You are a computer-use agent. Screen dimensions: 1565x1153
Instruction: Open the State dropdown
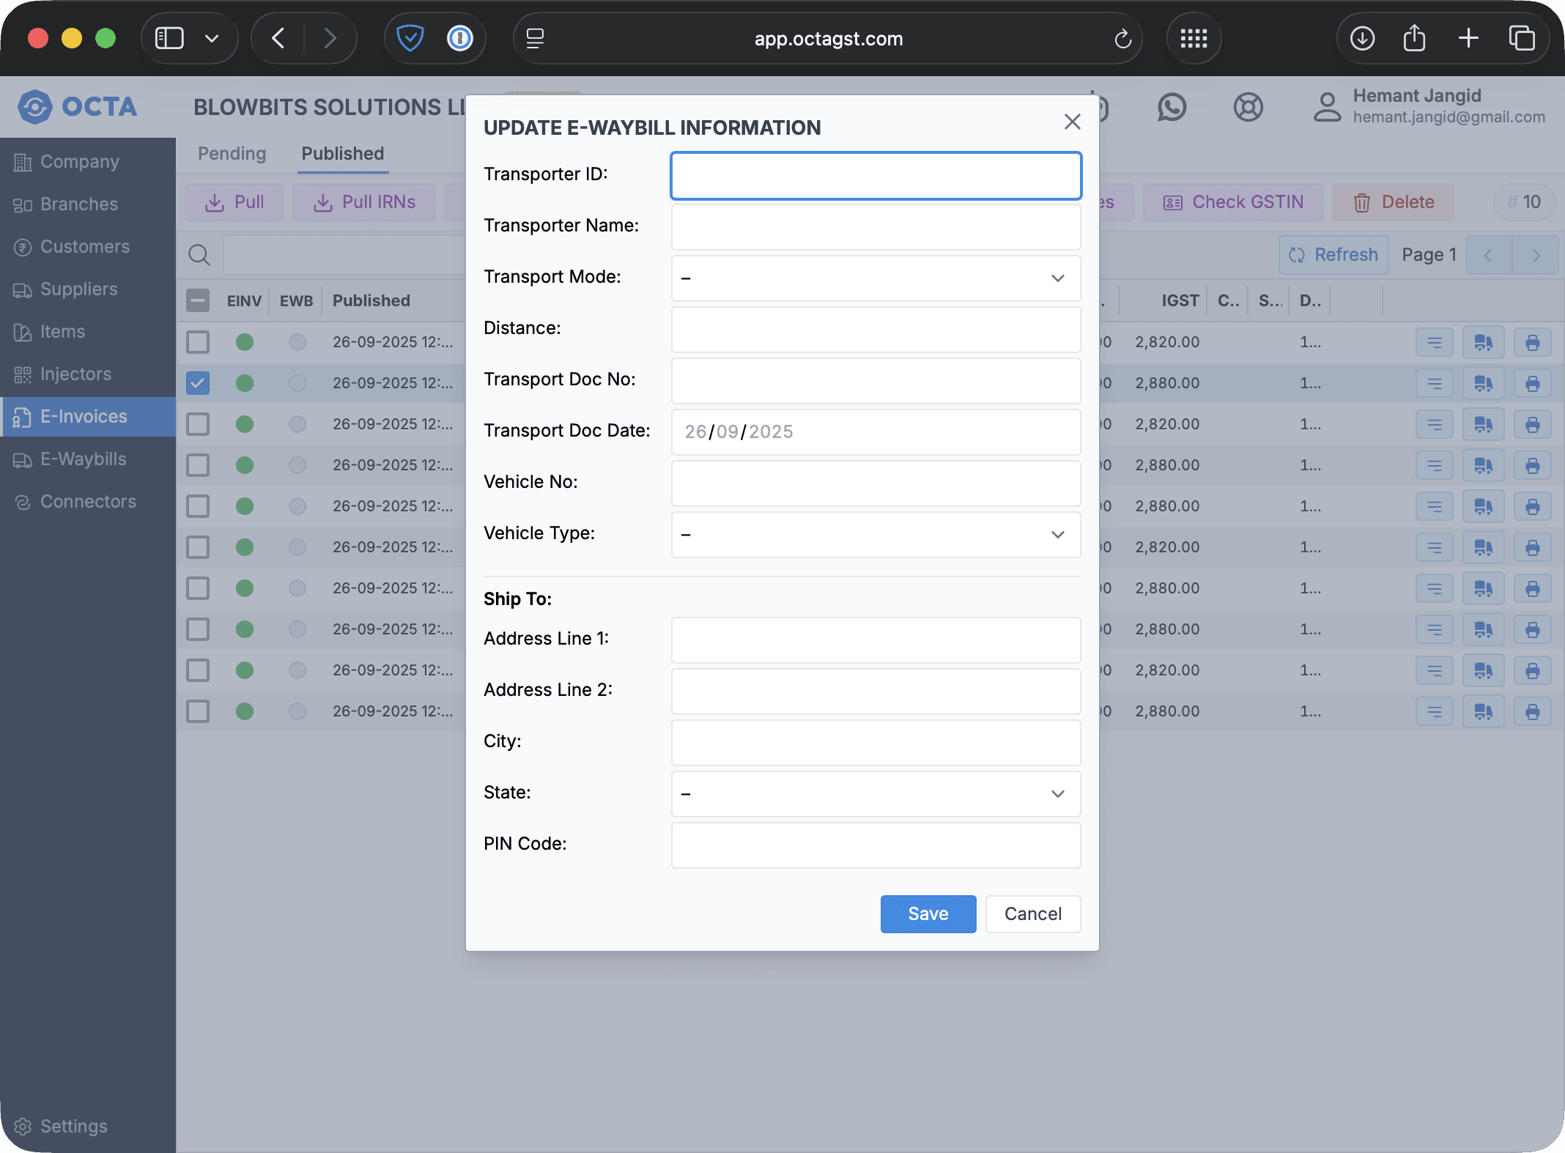[x=876, y=794]
